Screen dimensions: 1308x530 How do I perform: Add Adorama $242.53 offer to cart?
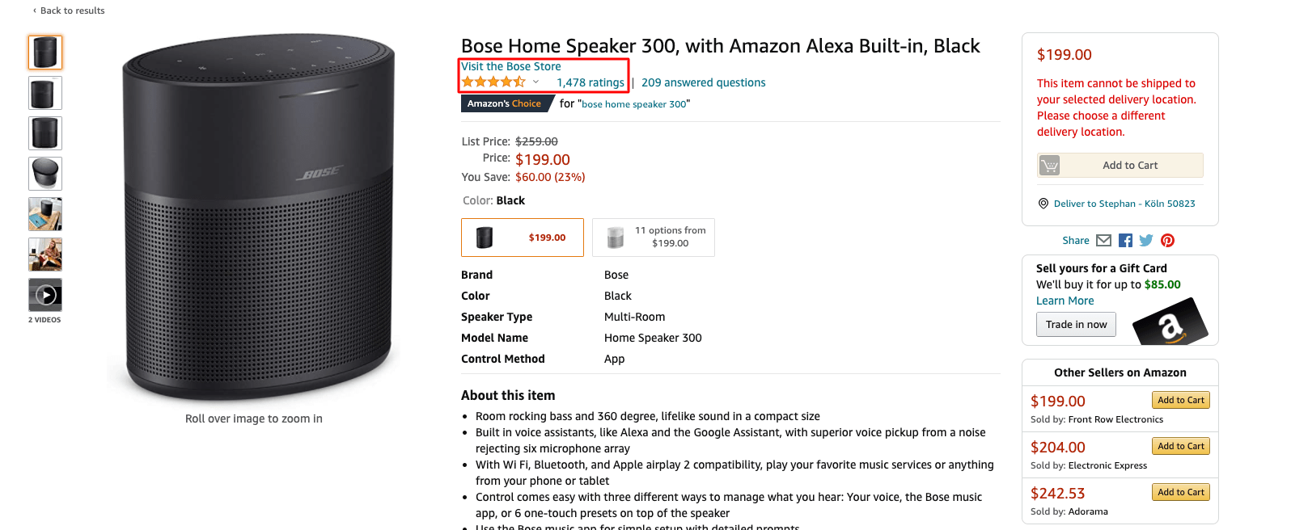(x=1180, y=493)
